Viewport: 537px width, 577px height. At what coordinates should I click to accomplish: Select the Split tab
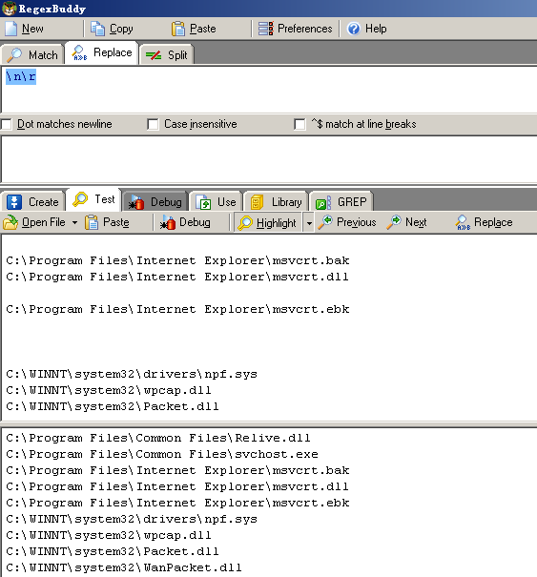point(166,55)
